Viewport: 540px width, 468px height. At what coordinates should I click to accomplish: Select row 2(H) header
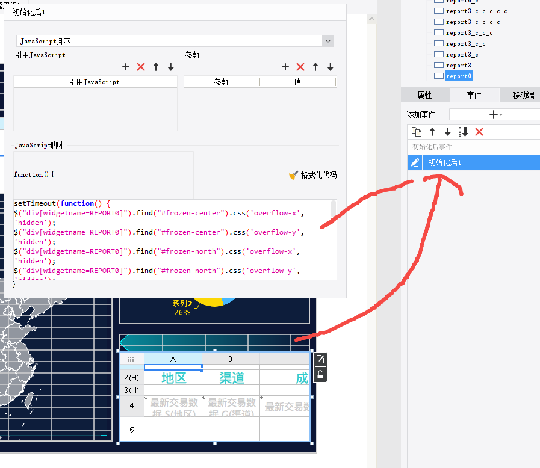(x=132, y=378)
